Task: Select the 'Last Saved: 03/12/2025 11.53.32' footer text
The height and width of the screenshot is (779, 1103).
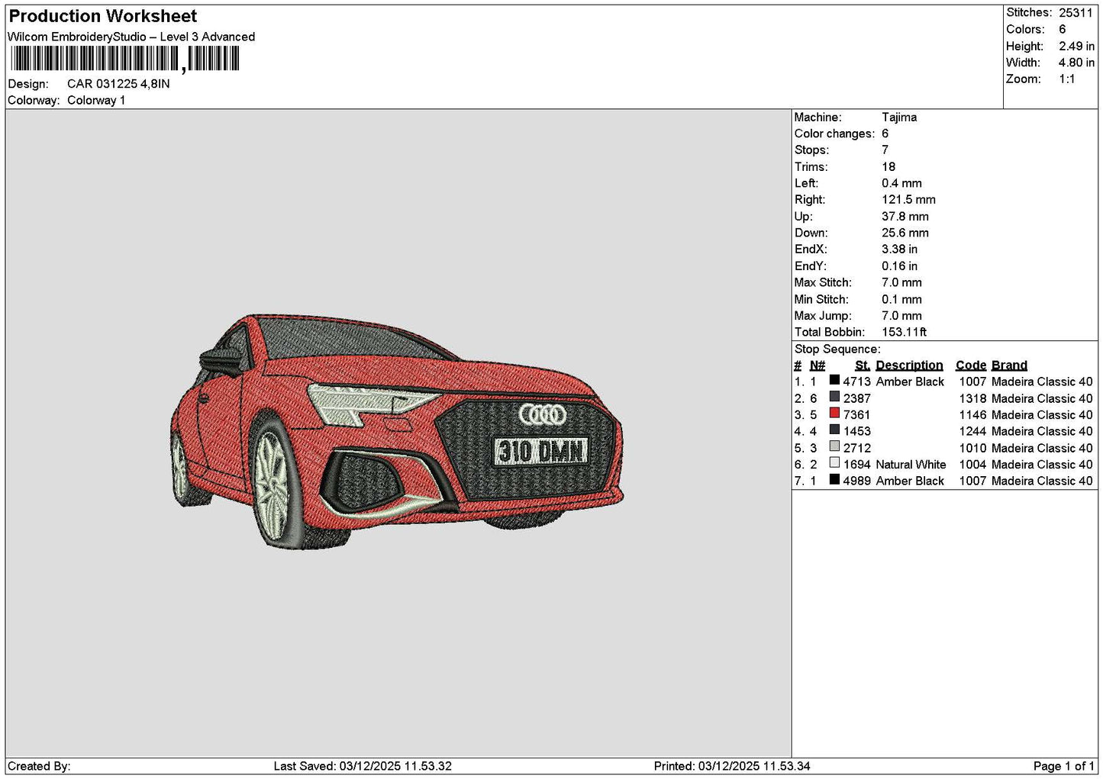Action: 363,766
